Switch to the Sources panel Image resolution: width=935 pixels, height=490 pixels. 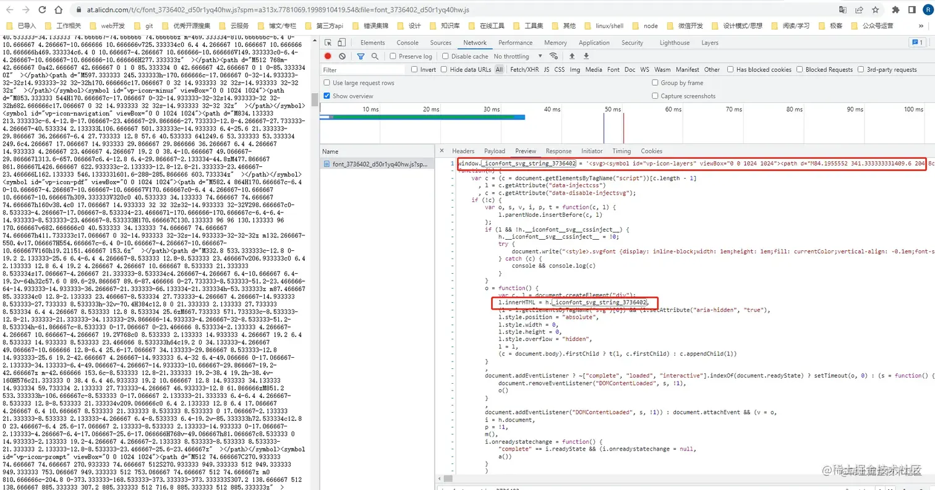[x=441, y=43]
